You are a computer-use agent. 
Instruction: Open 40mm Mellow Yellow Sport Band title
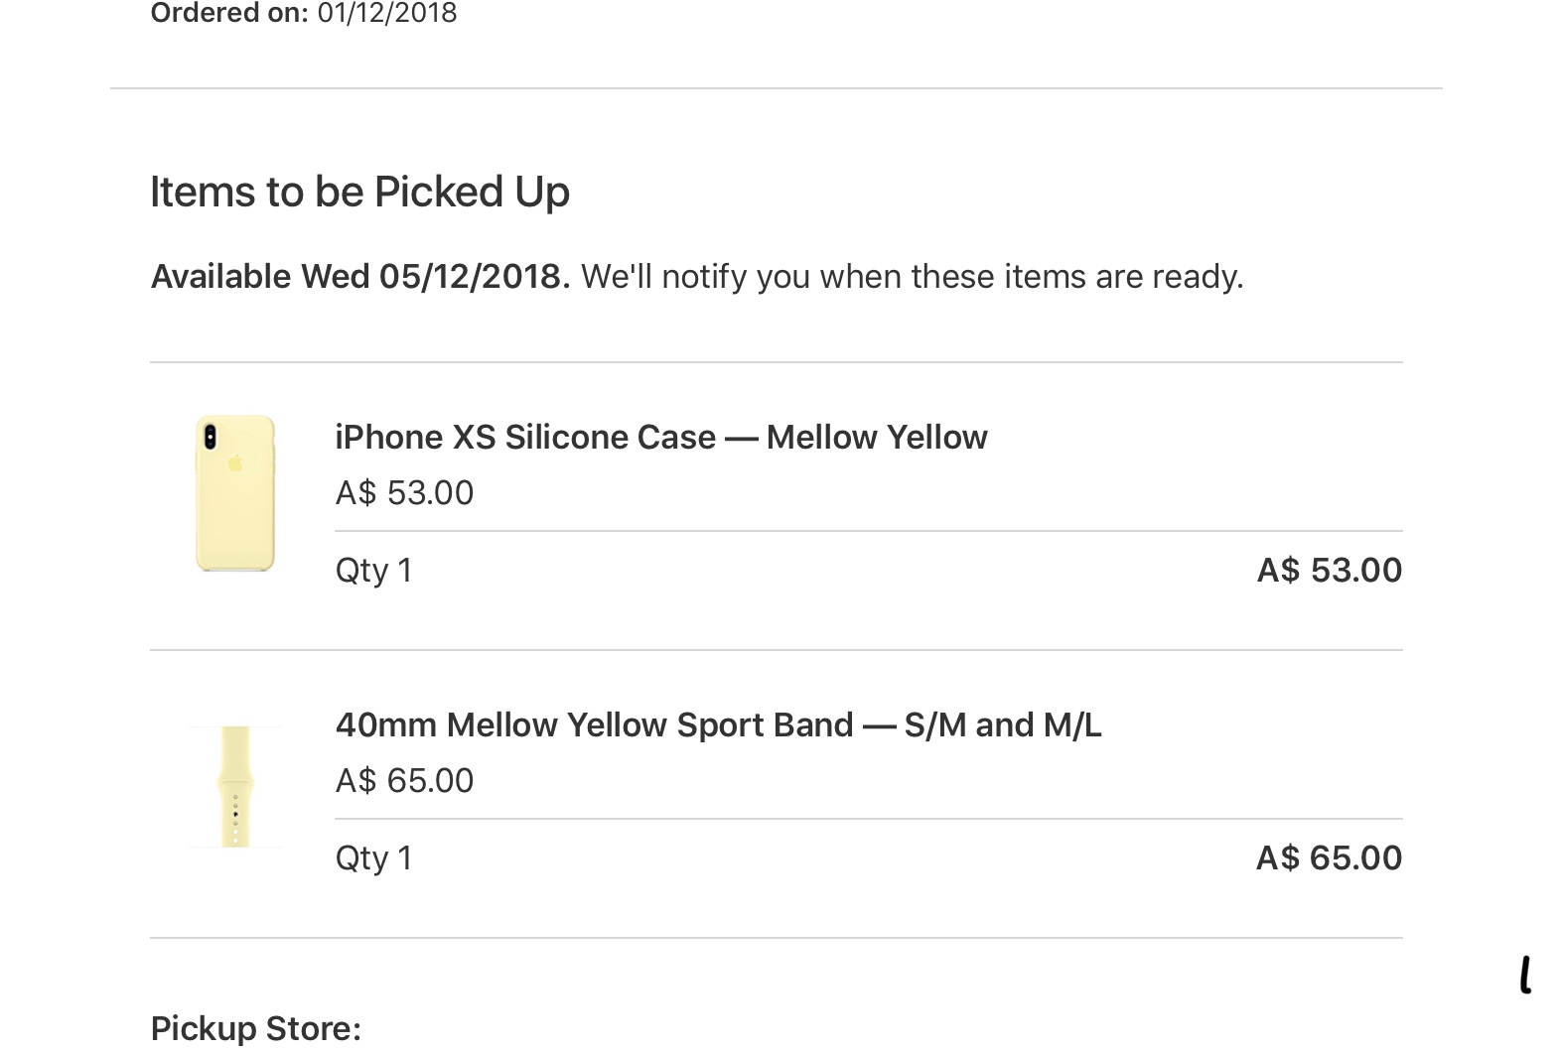pyautogui.click(x=718, y=724)
